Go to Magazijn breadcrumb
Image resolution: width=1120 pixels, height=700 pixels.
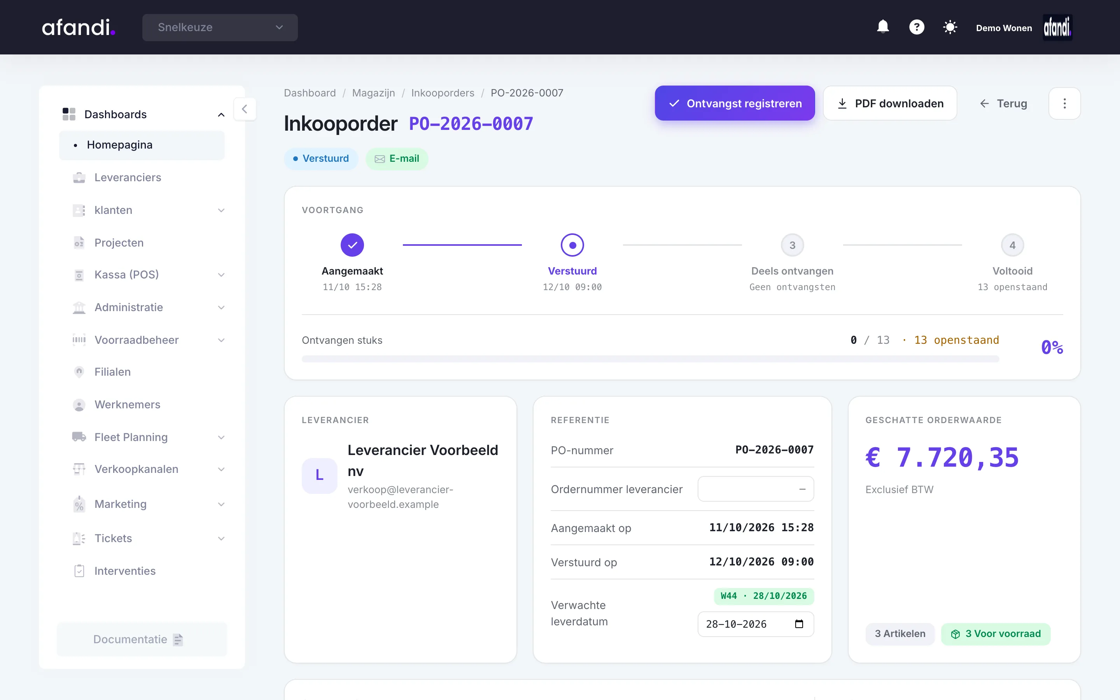pyautogui.click(x=373, y=93)
